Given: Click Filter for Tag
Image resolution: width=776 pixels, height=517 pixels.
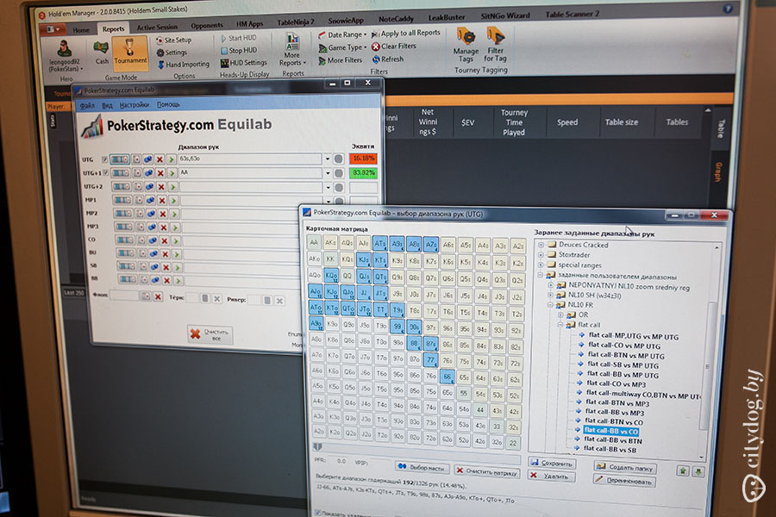Looking at the screenshot, I should coord(496,45).
